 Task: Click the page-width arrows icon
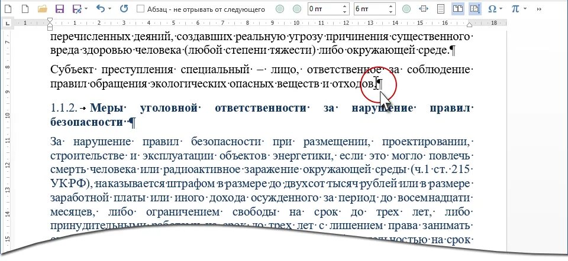pos(424,9)
